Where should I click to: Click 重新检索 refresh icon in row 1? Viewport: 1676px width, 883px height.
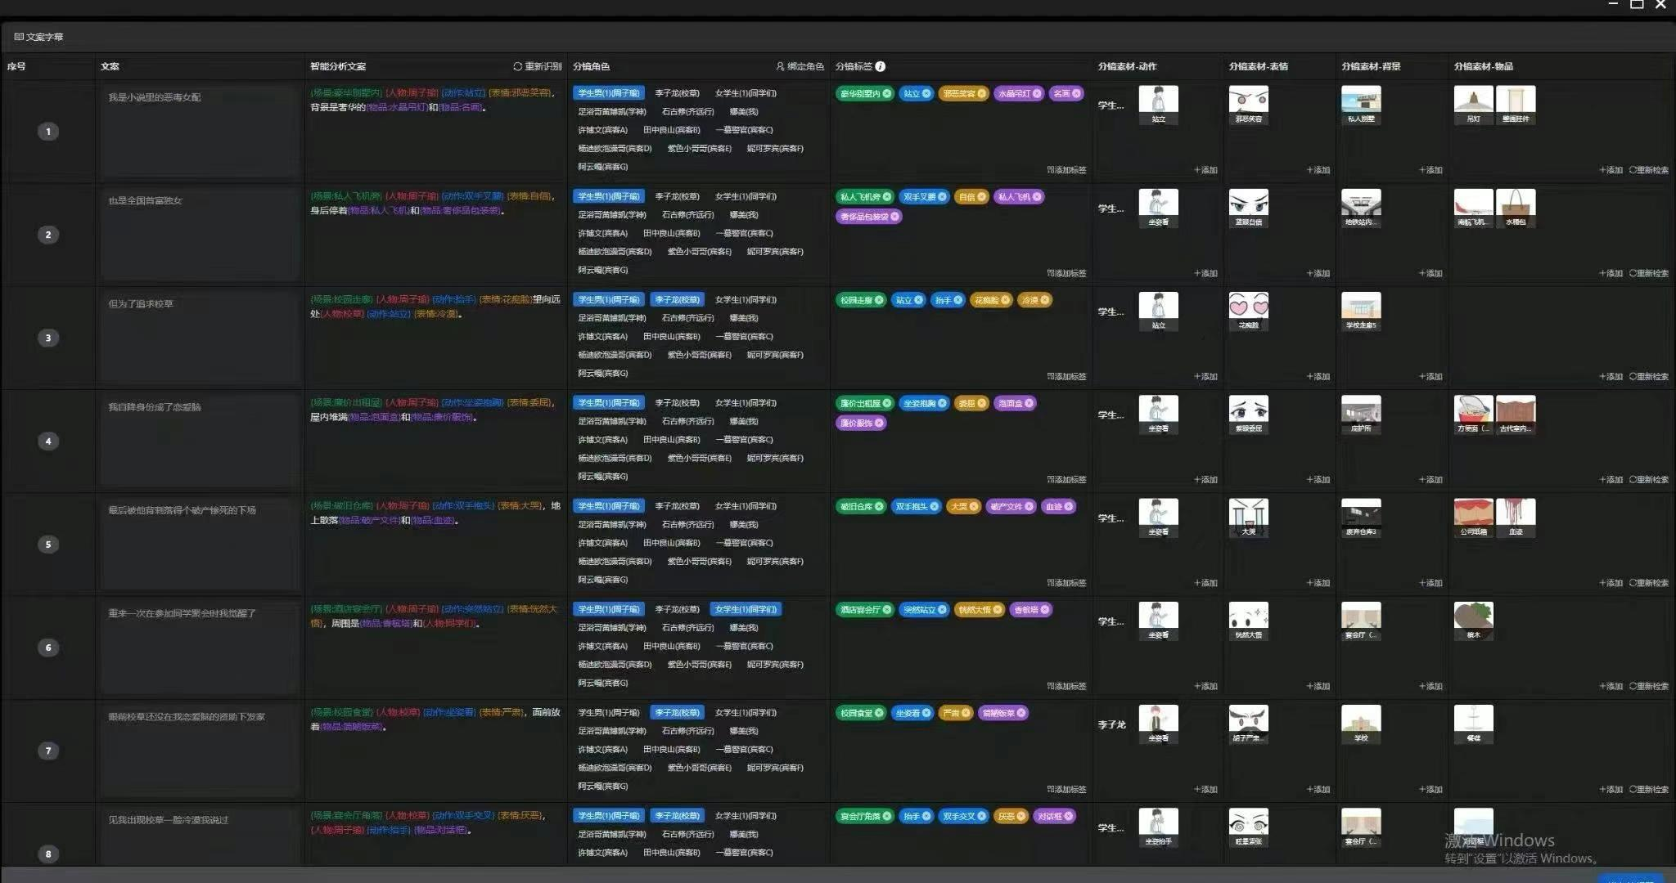[x=1633, y=170]
